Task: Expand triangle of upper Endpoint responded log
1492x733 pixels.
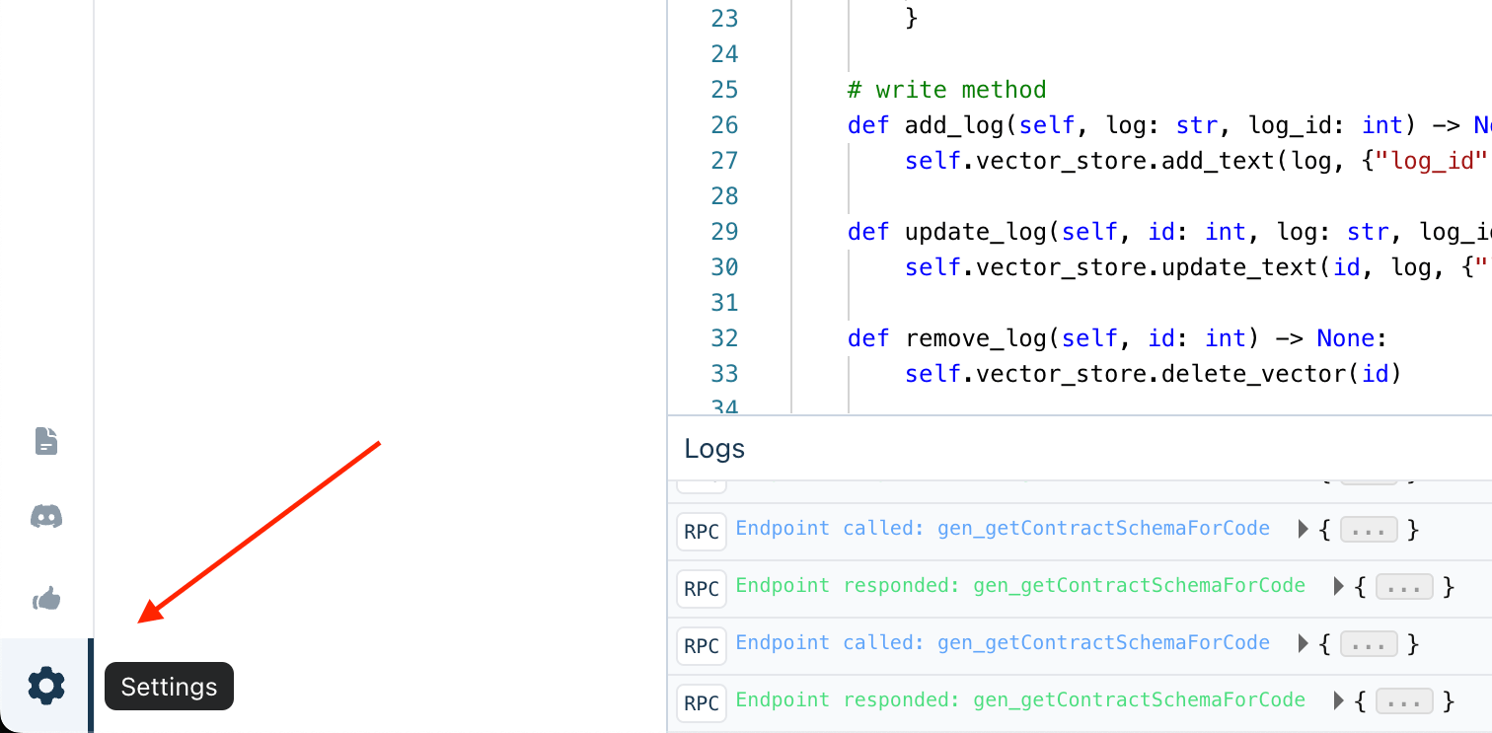Action: coord(1339,587)
